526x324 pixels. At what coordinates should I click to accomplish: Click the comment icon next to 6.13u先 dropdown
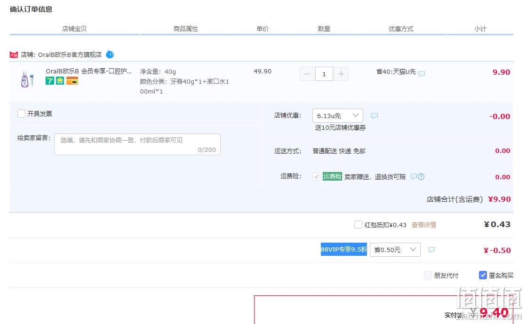point(375,116)
